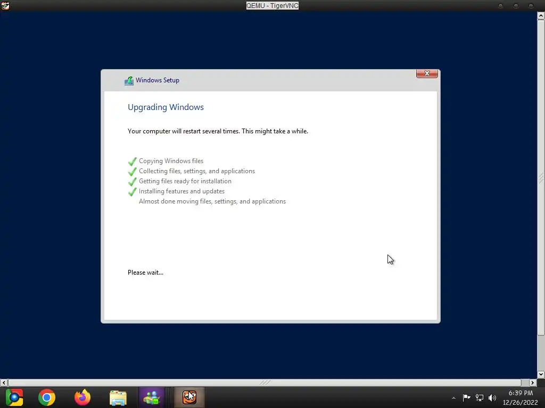The height and width of the screenshot is (408, 545).
Task: Click 'Almost done moving files' step text
Action: 212,201
